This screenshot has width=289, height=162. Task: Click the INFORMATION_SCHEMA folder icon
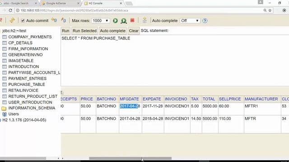click(4, 108)
